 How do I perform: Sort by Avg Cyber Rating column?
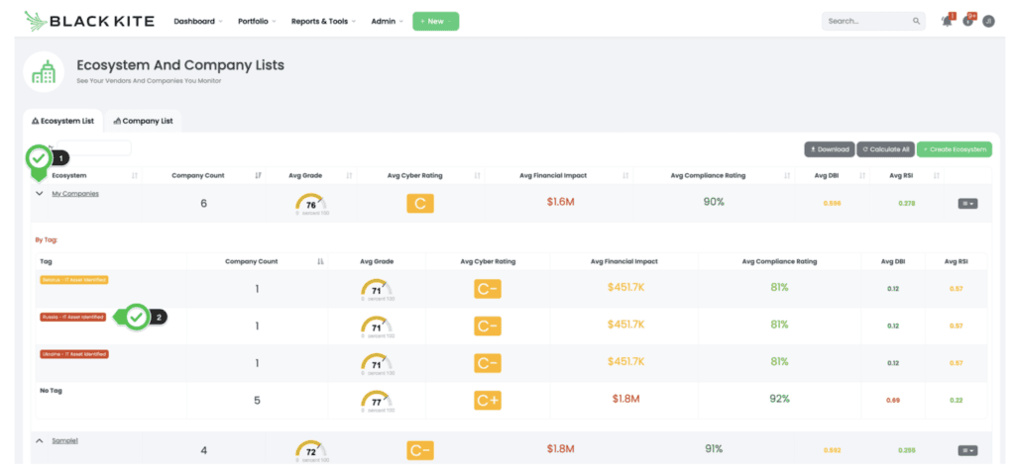(477, 176)
